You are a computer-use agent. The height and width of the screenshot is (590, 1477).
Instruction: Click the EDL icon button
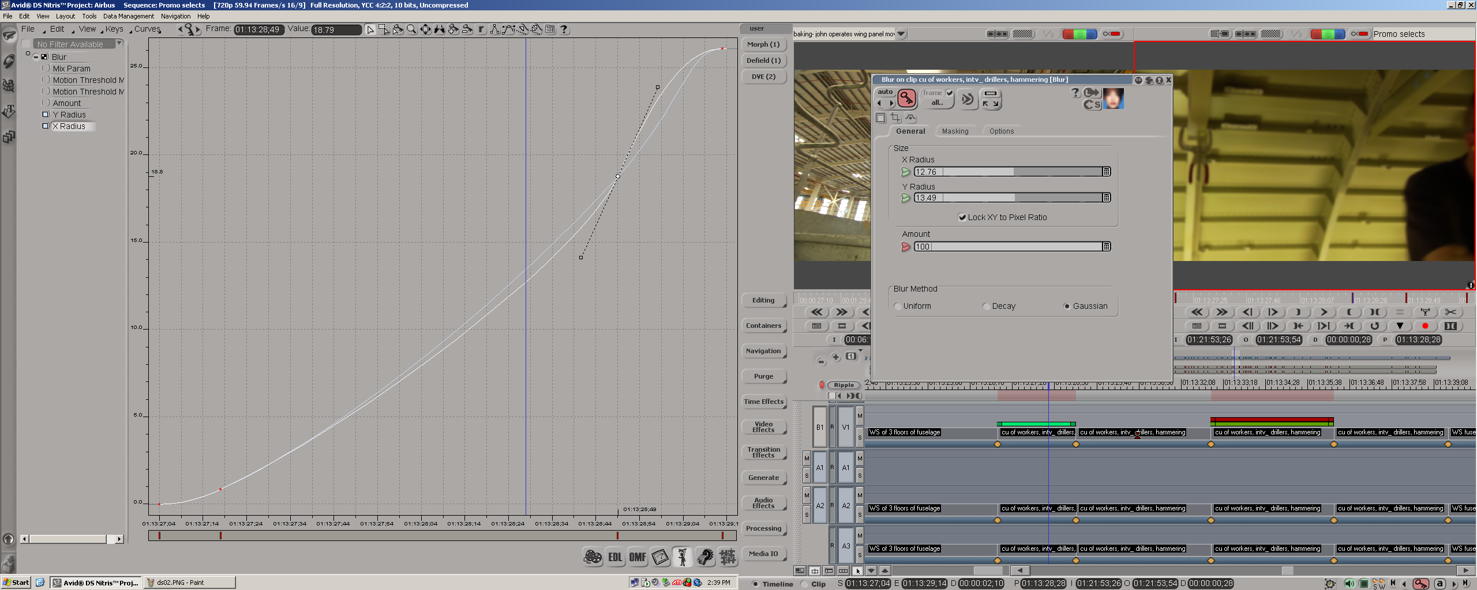(615, 557)
